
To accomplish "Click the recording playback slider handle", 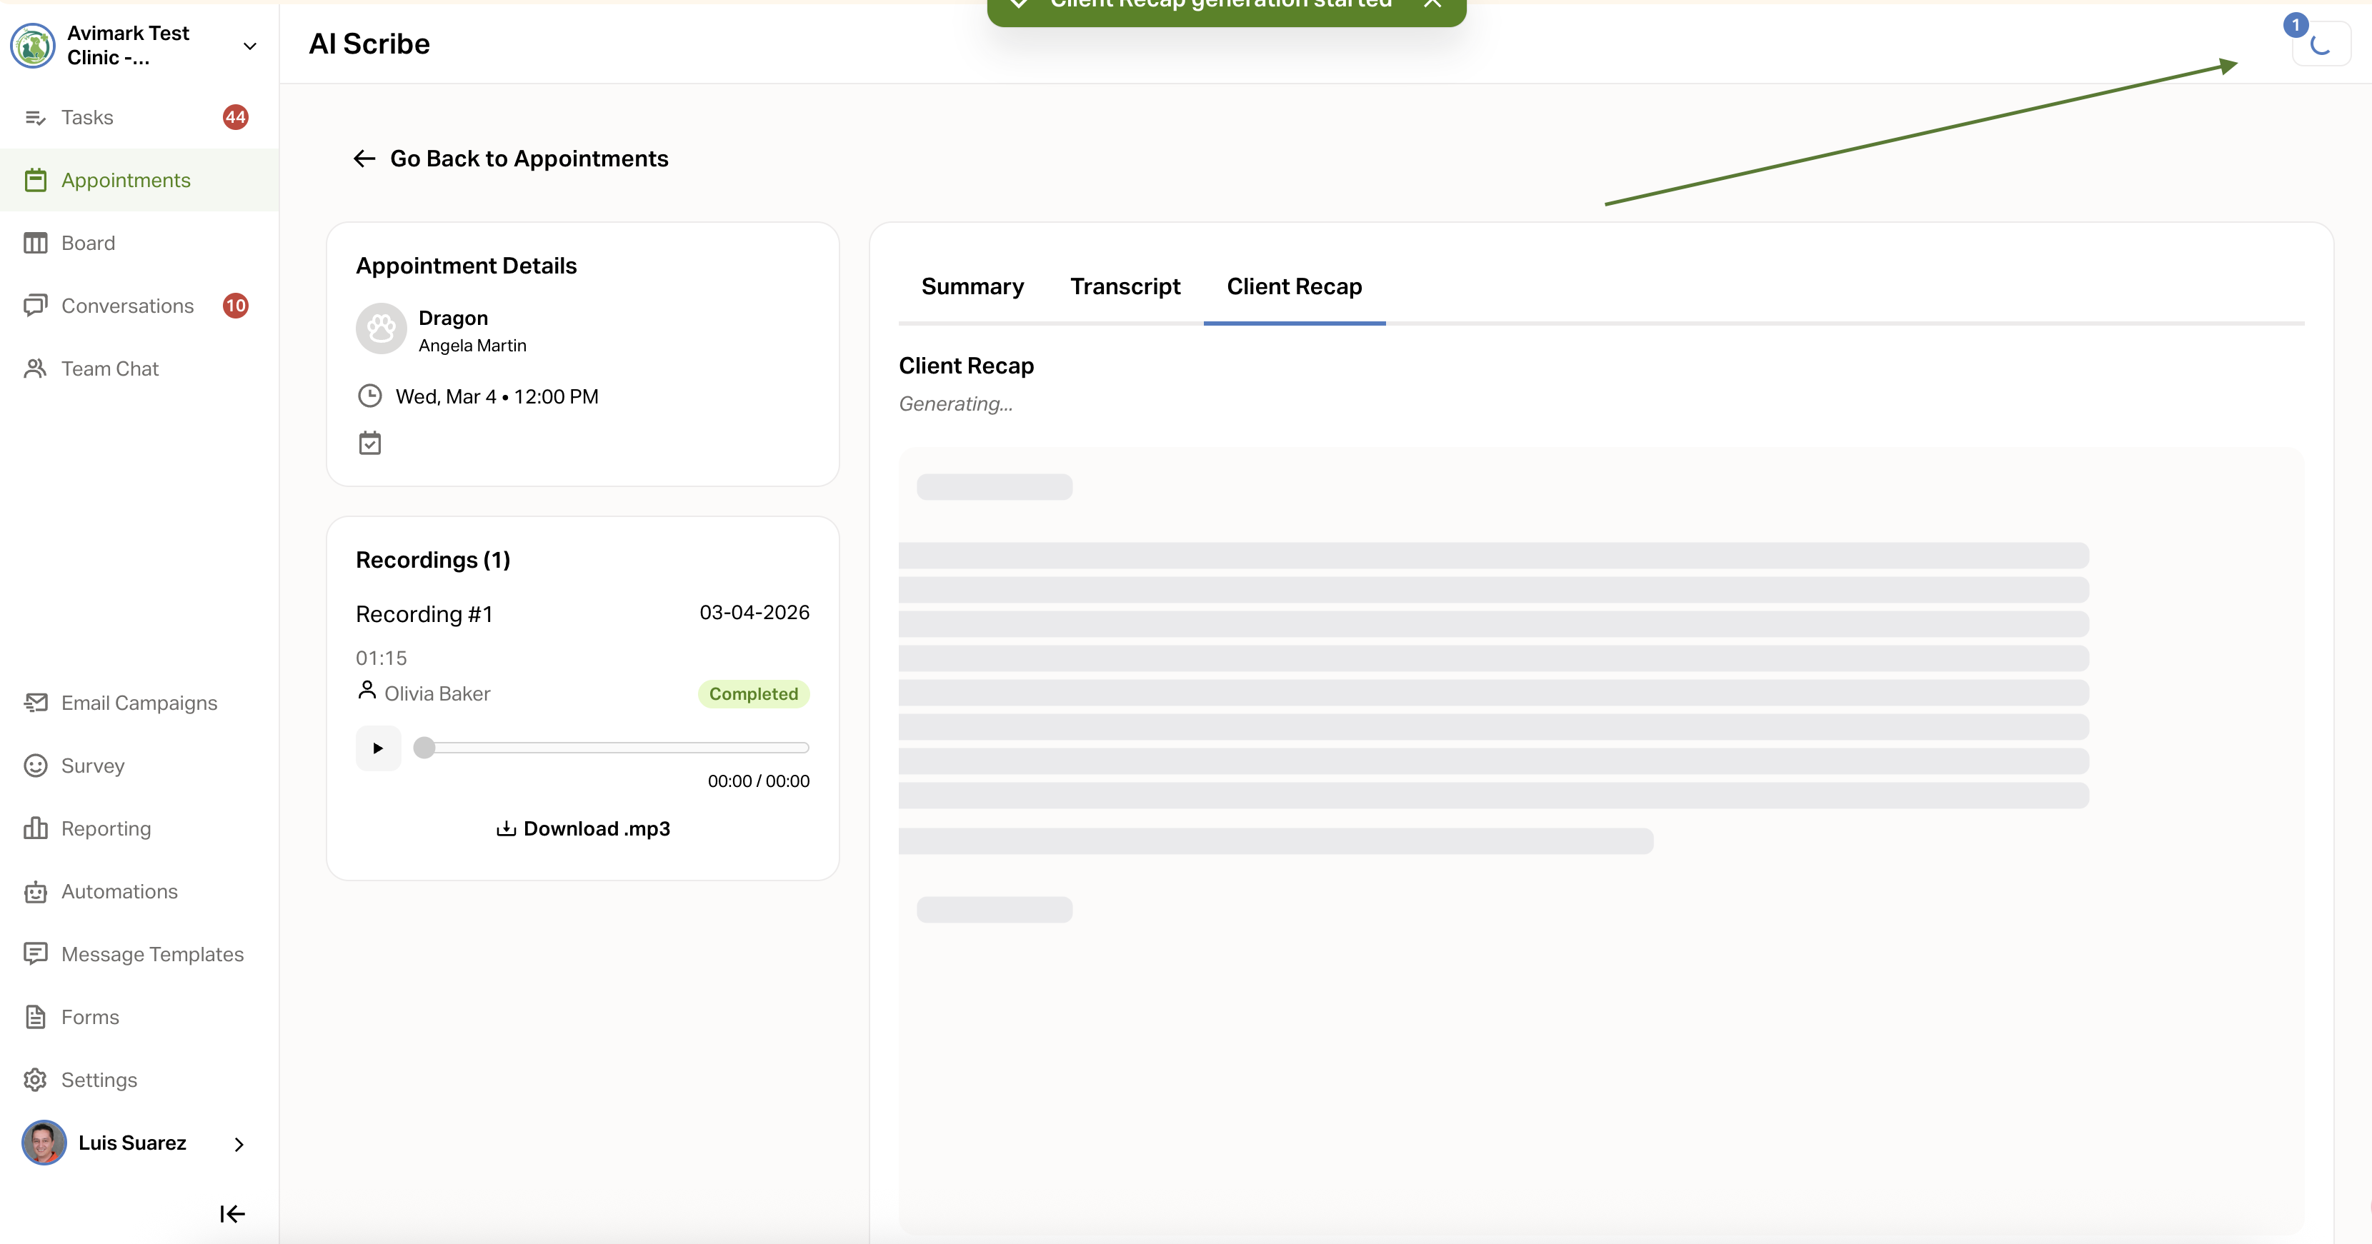I will (424, 748).
